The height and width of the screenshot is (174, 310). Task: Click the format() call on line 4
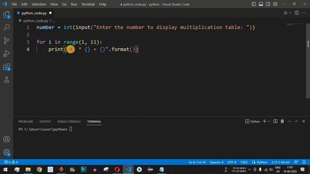[x=123, y=49]
